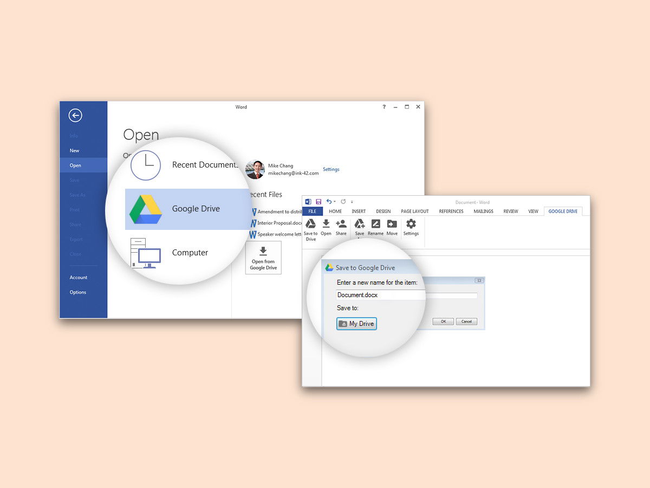Switch to the REVIEW ribbon tab
The image size is (650, 488).
pos(511,211)
